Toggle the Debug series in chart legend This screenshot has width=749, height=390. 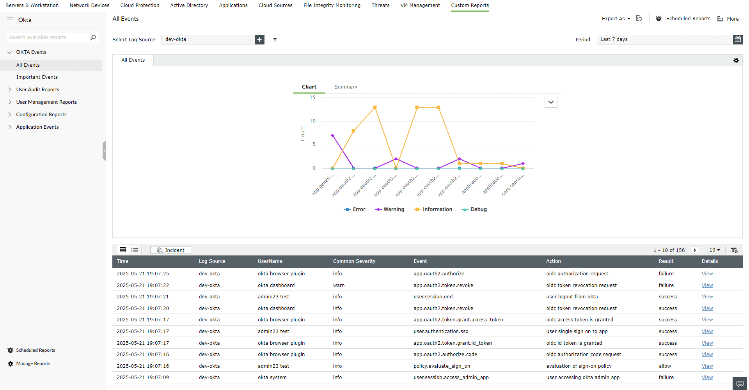[474, 209]
